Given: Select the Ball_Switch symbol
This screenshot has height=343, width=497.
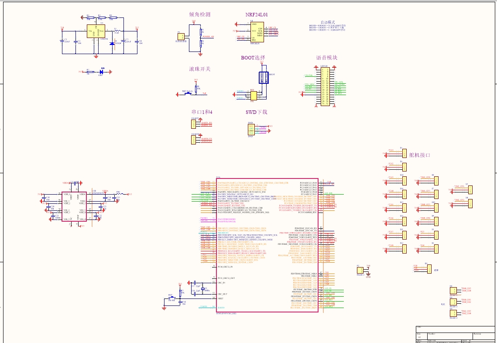Looking at the screenshot, I should (x=188, y=93).
